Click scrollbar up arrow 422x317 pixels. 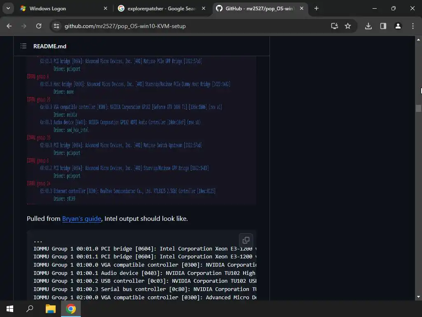418,40
